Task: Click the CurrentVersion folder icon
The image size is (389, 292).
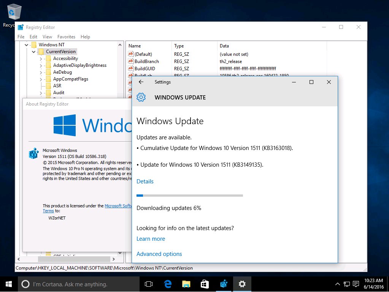Action: [x=41, y=52]
